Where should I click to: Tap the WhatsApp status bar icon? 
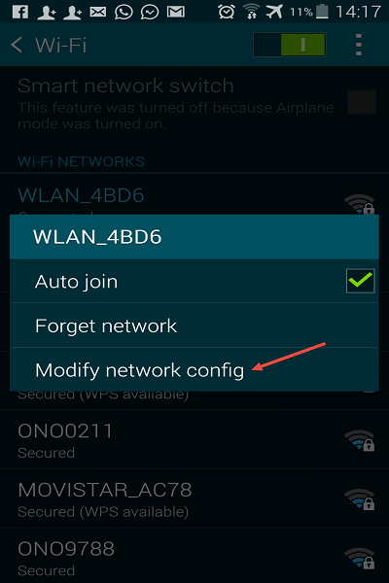[x=124, y=12]
